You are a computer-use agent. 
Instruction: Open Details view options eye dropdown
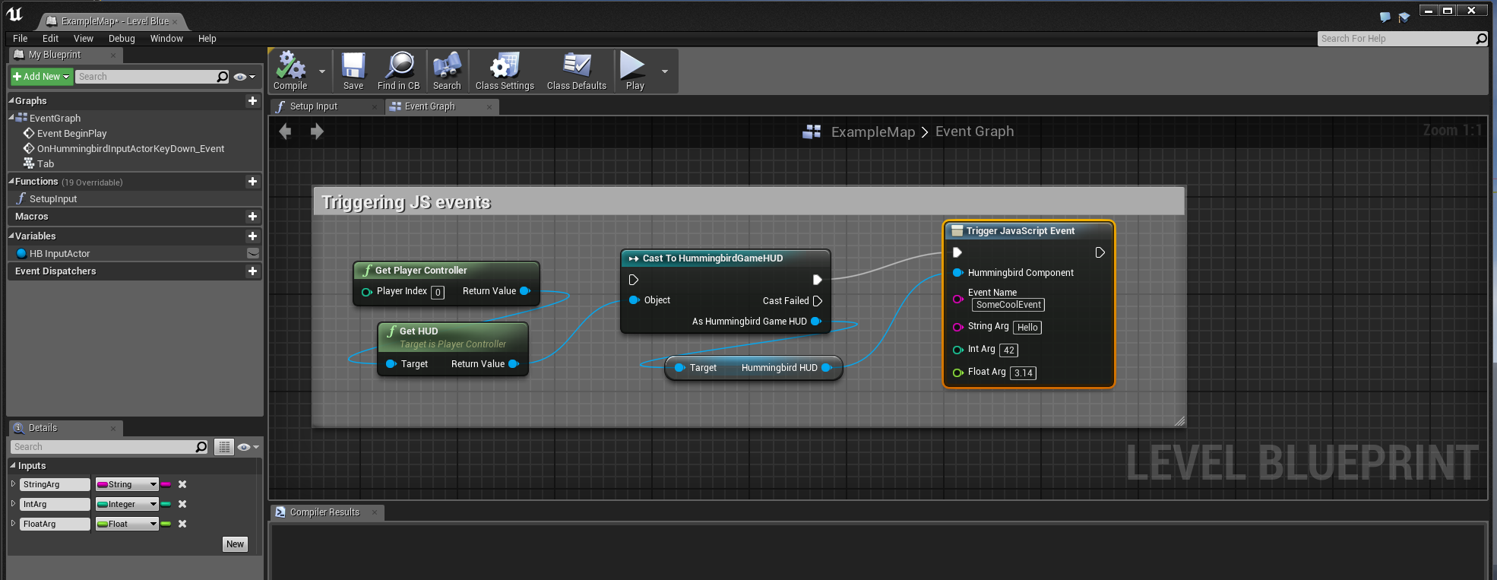point(248,447)
